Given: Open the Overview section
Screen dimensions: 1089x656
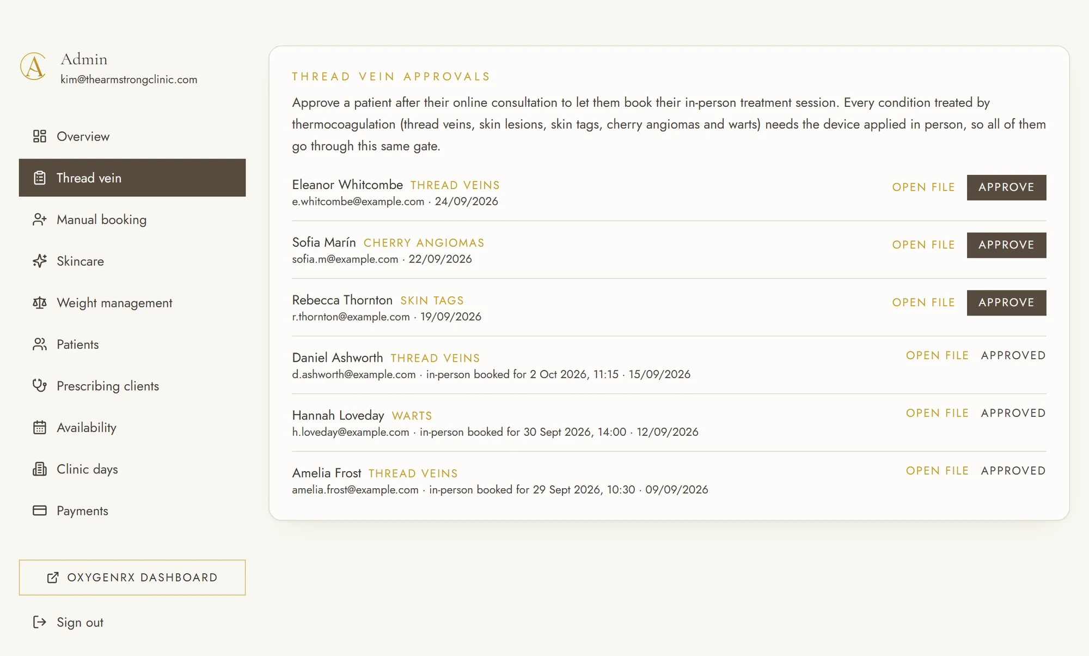Looking at the screenshot, I should (132, 136).
